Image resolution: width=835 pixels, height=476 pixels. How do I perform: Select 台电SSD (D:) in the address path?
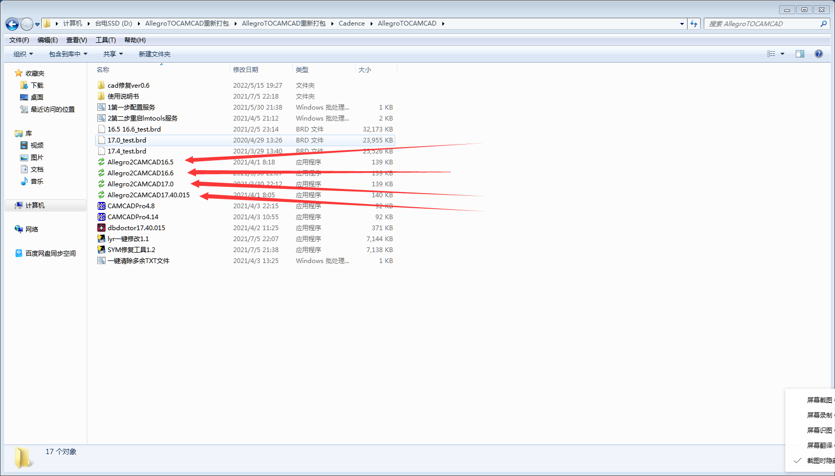(x=113, y=23)
